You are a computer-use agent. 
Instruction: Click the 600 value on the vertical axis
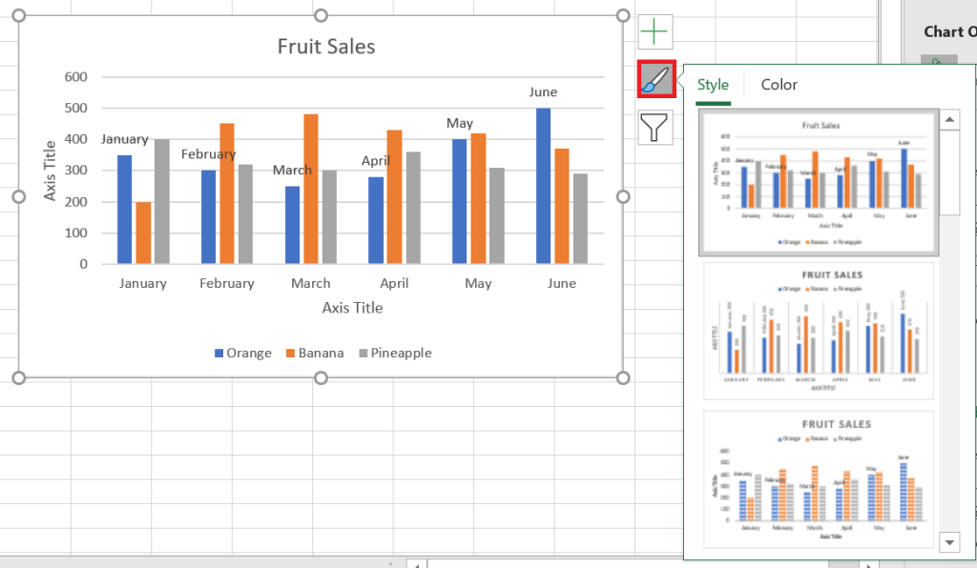[x=76, y=77]
